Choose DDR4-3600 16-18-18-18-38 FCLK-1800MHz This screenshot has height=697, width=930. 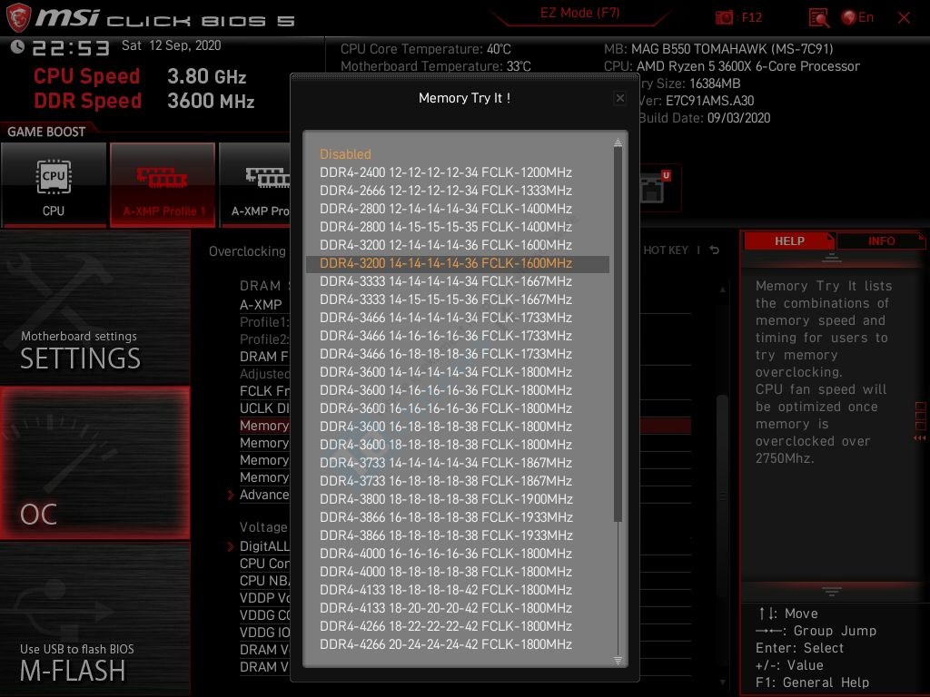point(458,427)
